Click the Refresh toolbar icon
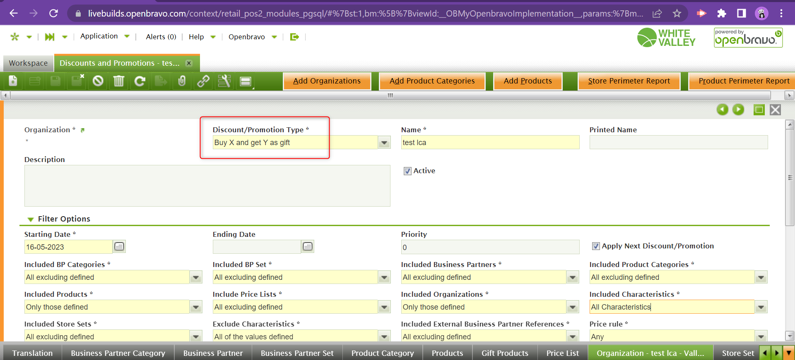The height and width of the screenshot is (360, 795). [140, 81]
